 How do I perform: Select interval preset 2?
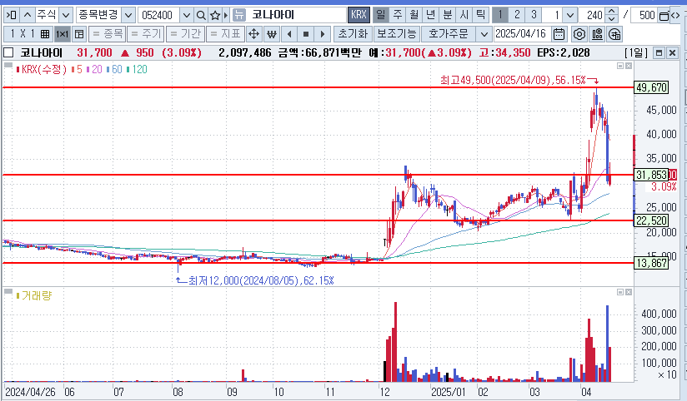(x=517, y=15)
